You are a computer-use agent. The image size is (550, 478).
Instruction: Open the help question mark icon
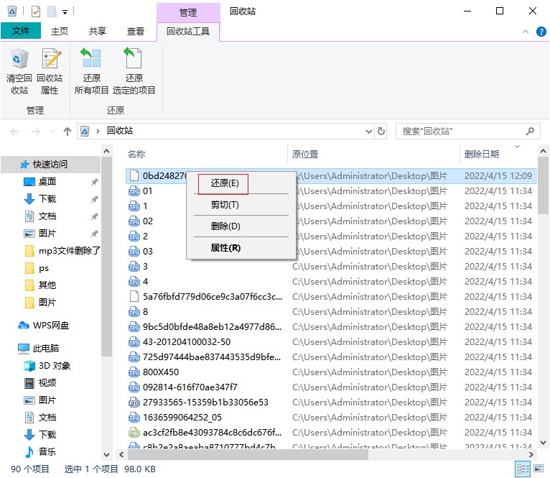pos(541,32)
